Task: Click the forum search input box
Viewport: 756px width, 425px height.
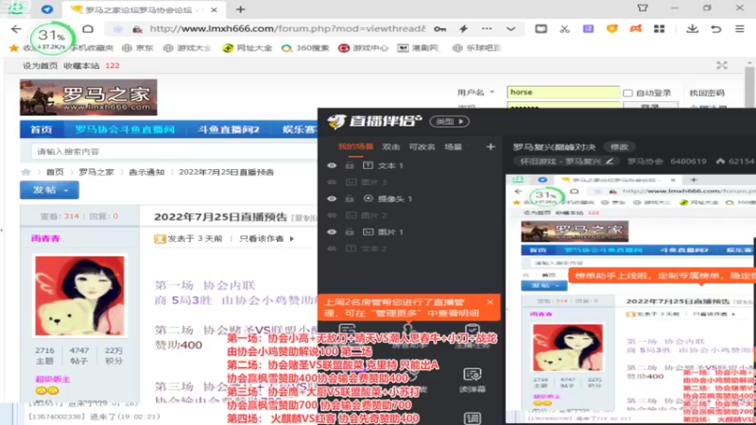Action: tap(174, 151)
